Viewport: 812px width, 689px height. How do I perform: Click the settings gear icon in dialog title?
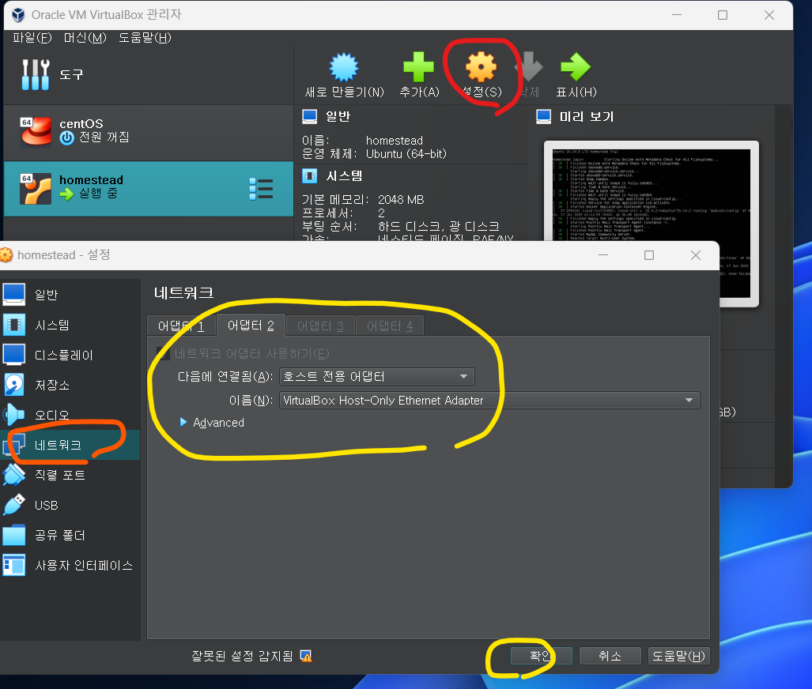(x=6, y=255)
